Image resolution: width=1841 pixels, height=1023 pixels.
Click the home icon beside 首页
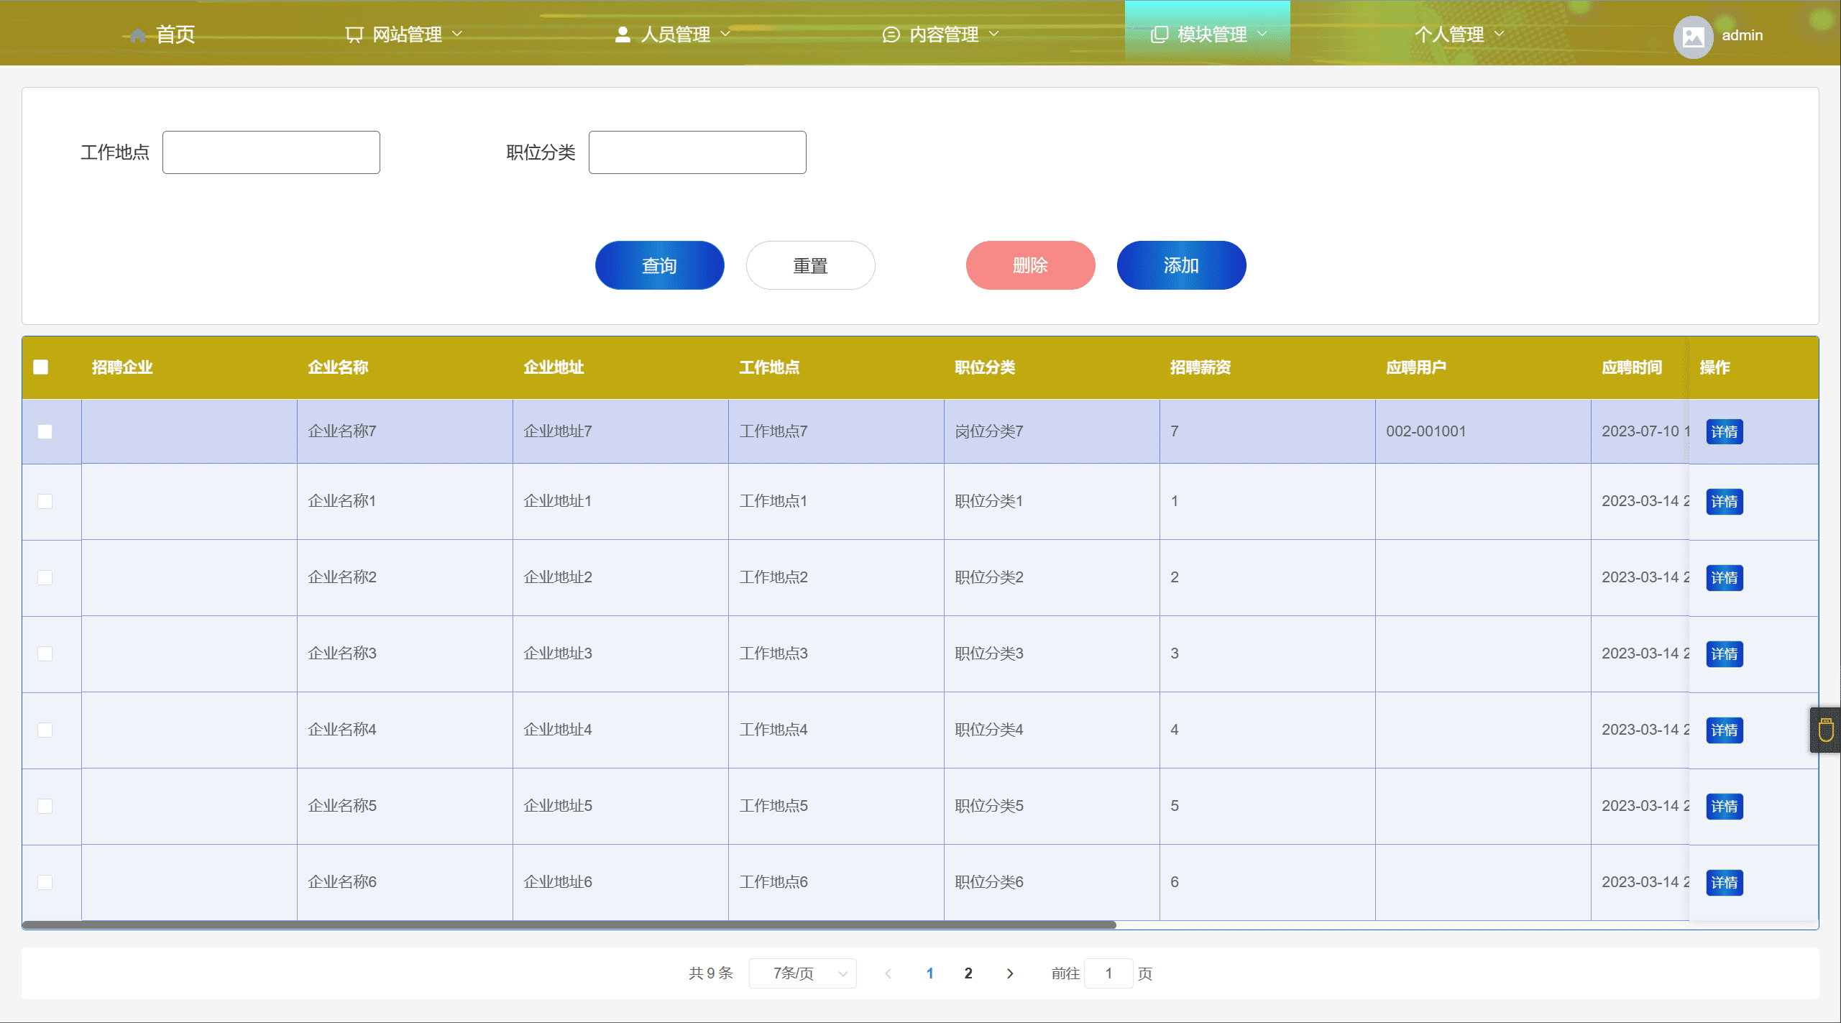(138, 35)
